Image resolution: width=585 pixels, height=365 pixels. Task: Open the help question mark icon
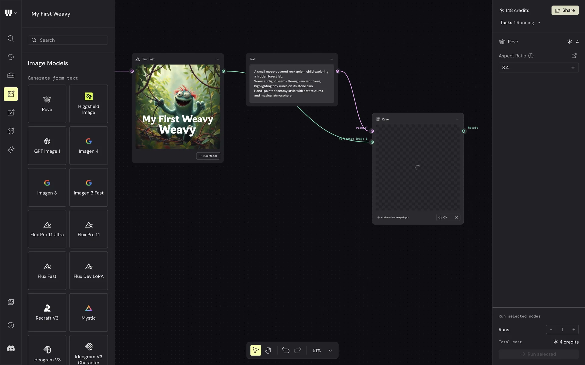11,325
